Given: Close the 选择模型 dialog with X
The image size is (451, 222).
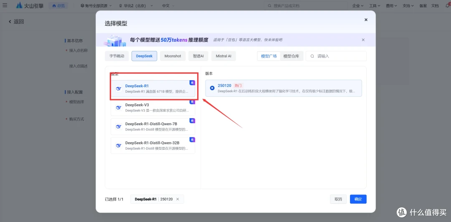Looking at the screenshot, I should [x=366, y=20].
